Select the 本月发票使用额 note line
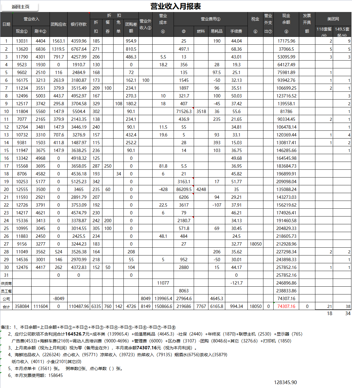The width and height of the screenshot is (352, 388). coord(35,375)
